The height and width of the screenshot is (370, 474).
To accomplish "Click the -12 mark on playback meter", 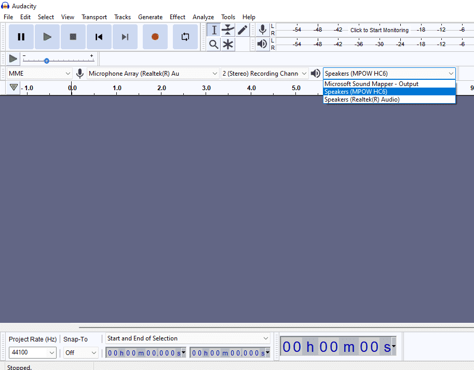I will point(441,45).
